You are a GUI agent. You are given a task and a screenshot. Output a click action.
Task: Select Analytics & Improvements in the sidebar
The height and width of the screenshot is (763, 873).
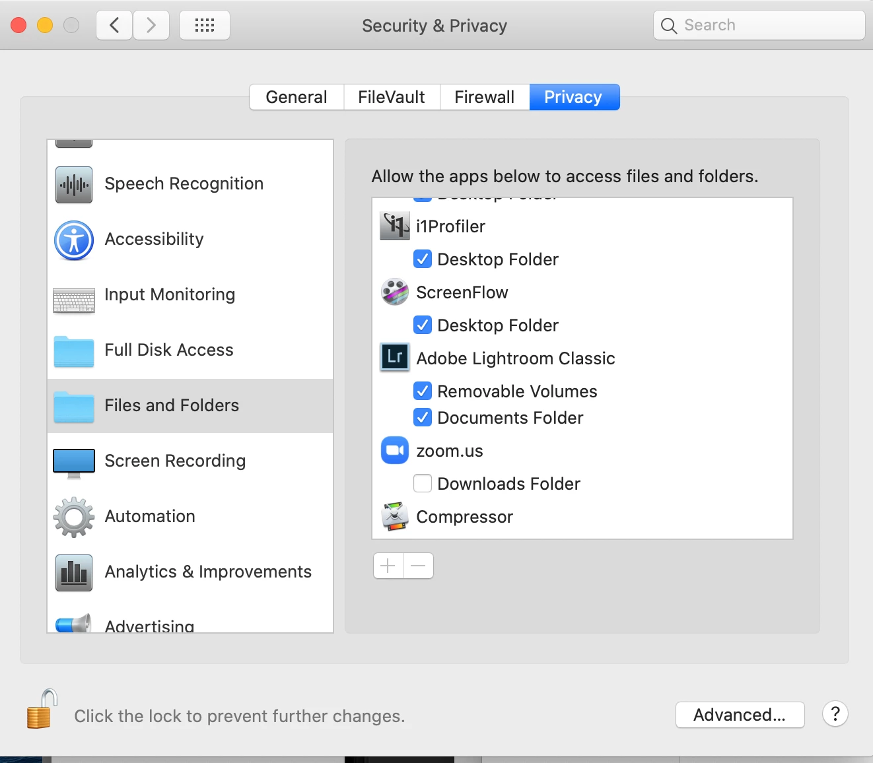[x=190, y=572]
